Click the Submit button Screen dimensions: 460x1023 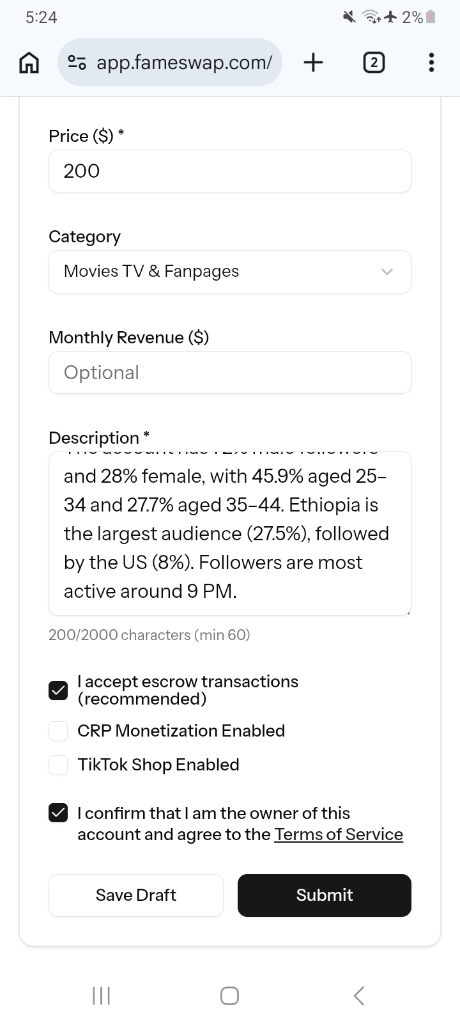tap(325, 895)
